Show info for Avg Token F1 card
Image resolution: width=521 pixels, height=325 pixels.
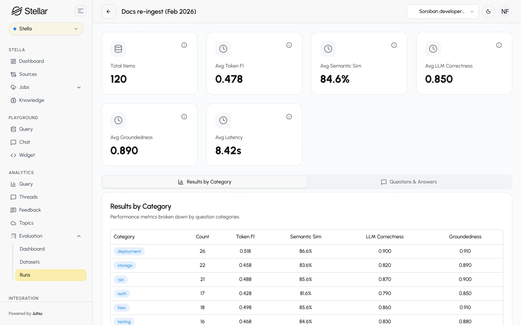pos(289,45)
